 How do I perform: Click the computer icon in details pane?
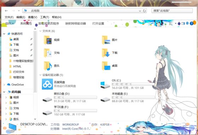pyautogui.click(x=11, y=128)
